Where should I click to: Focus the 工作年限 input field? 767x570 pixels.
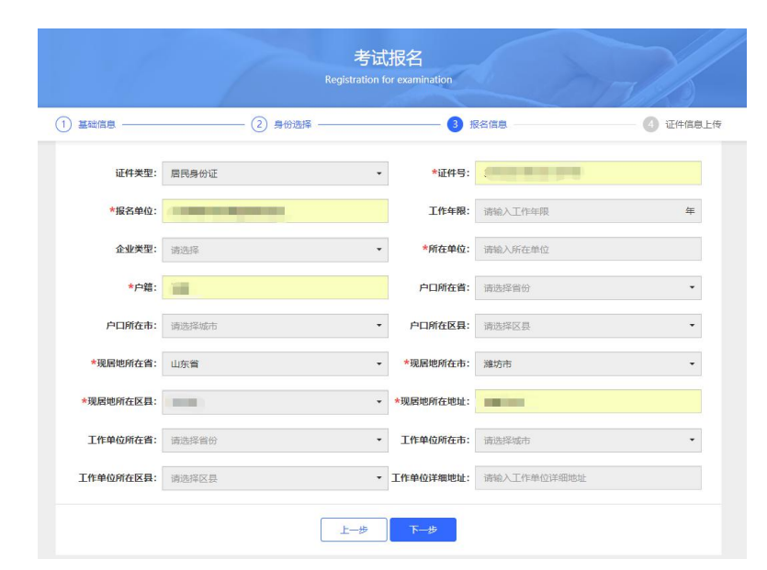[x=577, y=211]
